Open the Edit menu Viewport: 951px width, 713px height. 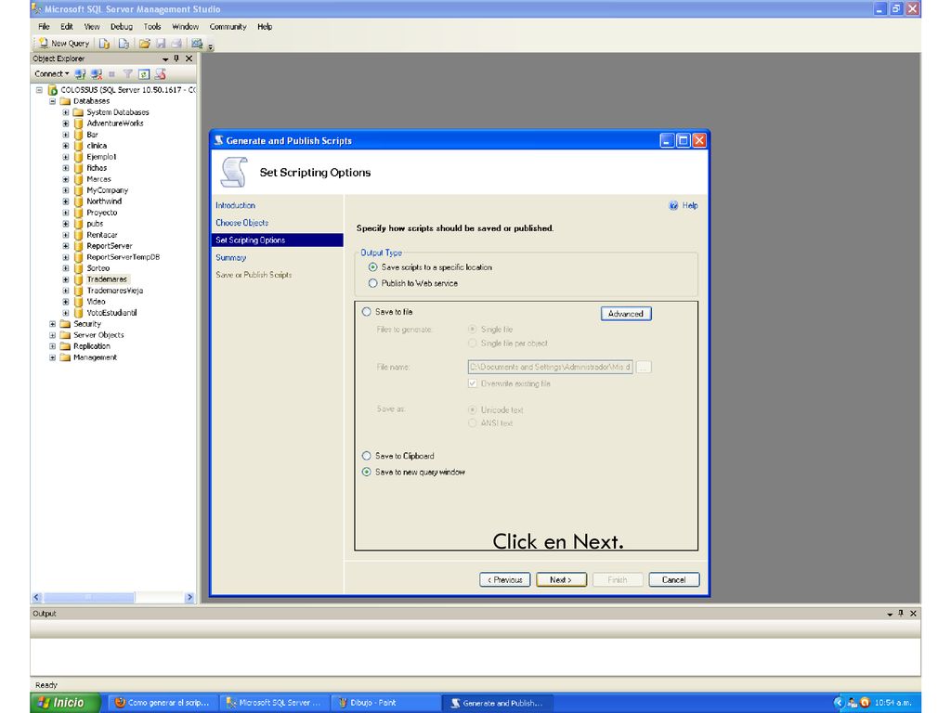[x=67, y=27]
